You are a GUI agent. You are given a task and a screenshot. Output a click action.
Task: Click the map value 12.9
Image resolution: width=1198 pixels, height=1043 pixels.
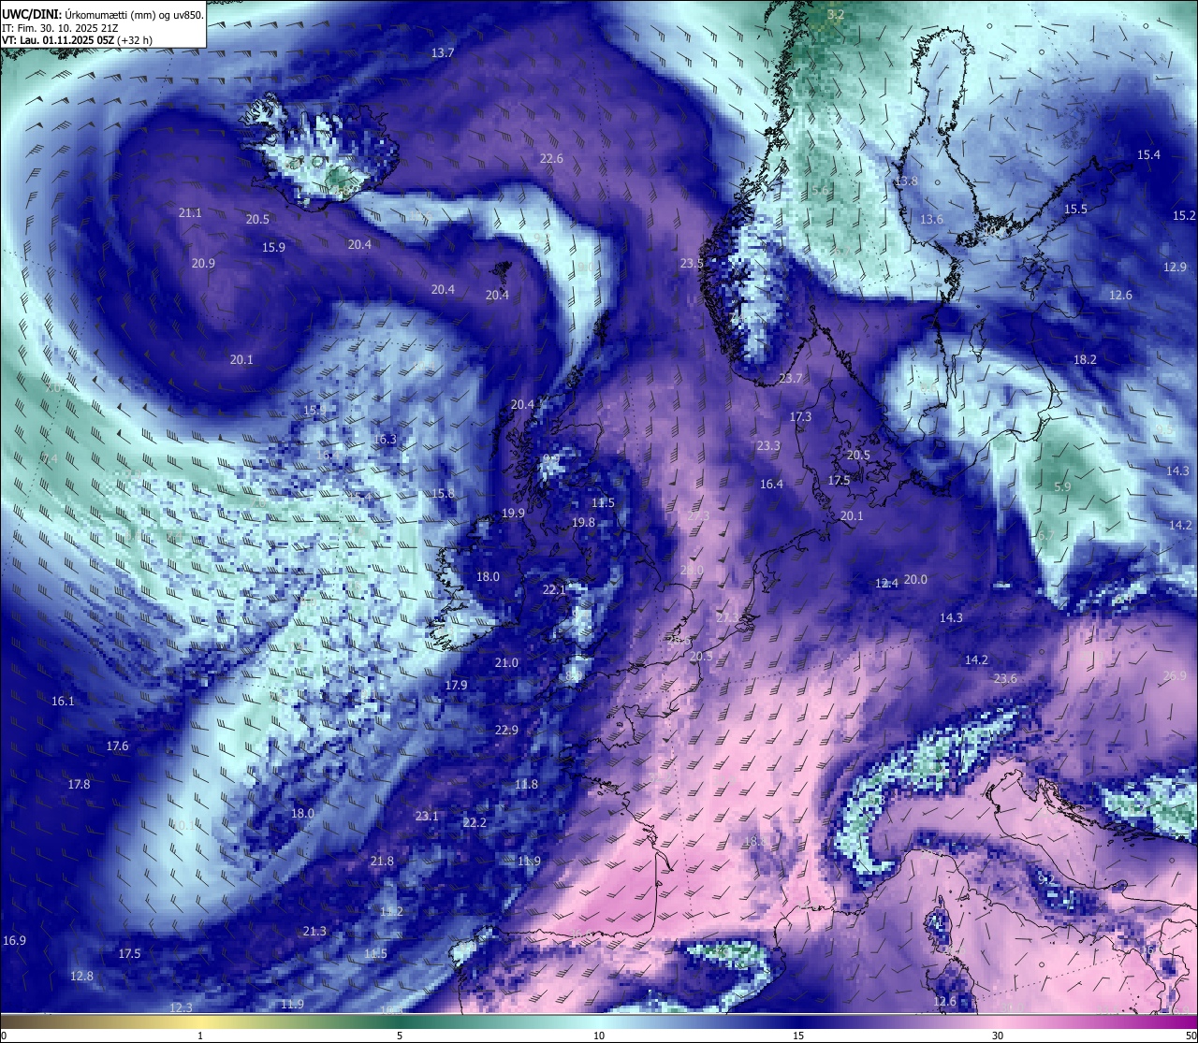click(1175, 268)
